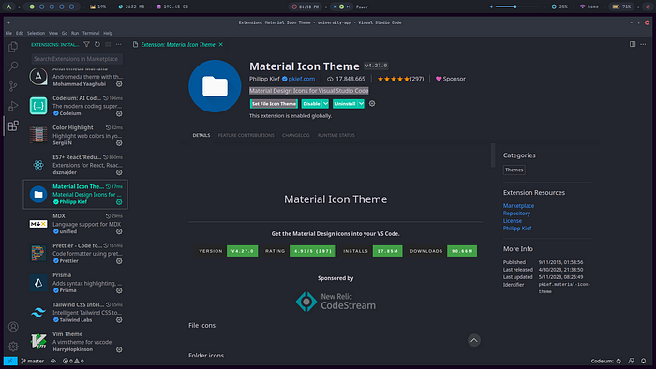The height and width of the screenshot is (369, 656).
Task: Open extensions panel more actions menu
Action: click(119, 44)
